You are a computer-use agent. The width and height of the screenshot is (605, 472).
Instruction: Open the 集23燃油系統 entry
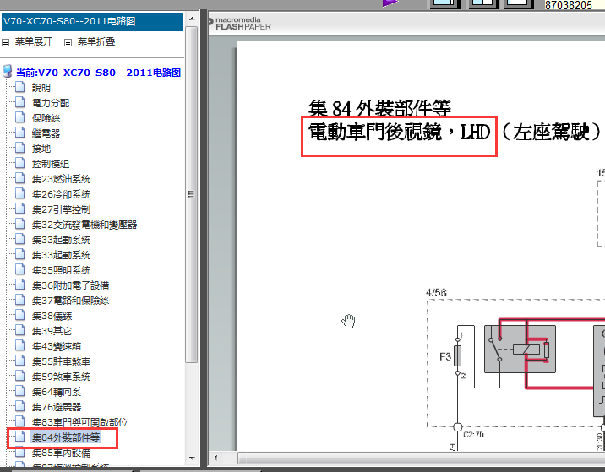(62, 179)
